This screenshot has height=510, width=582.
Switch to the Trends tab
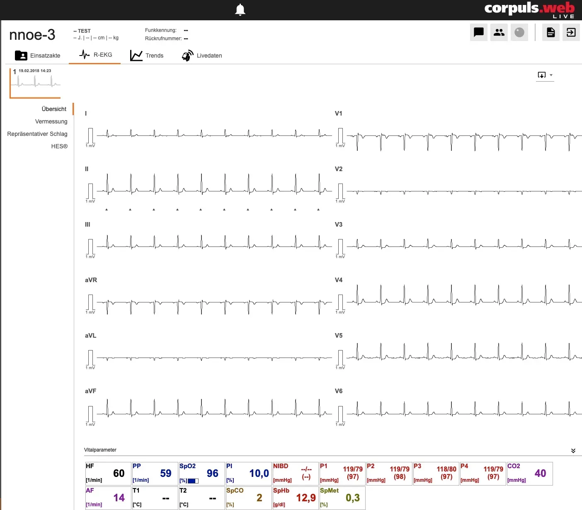(147, 56)
